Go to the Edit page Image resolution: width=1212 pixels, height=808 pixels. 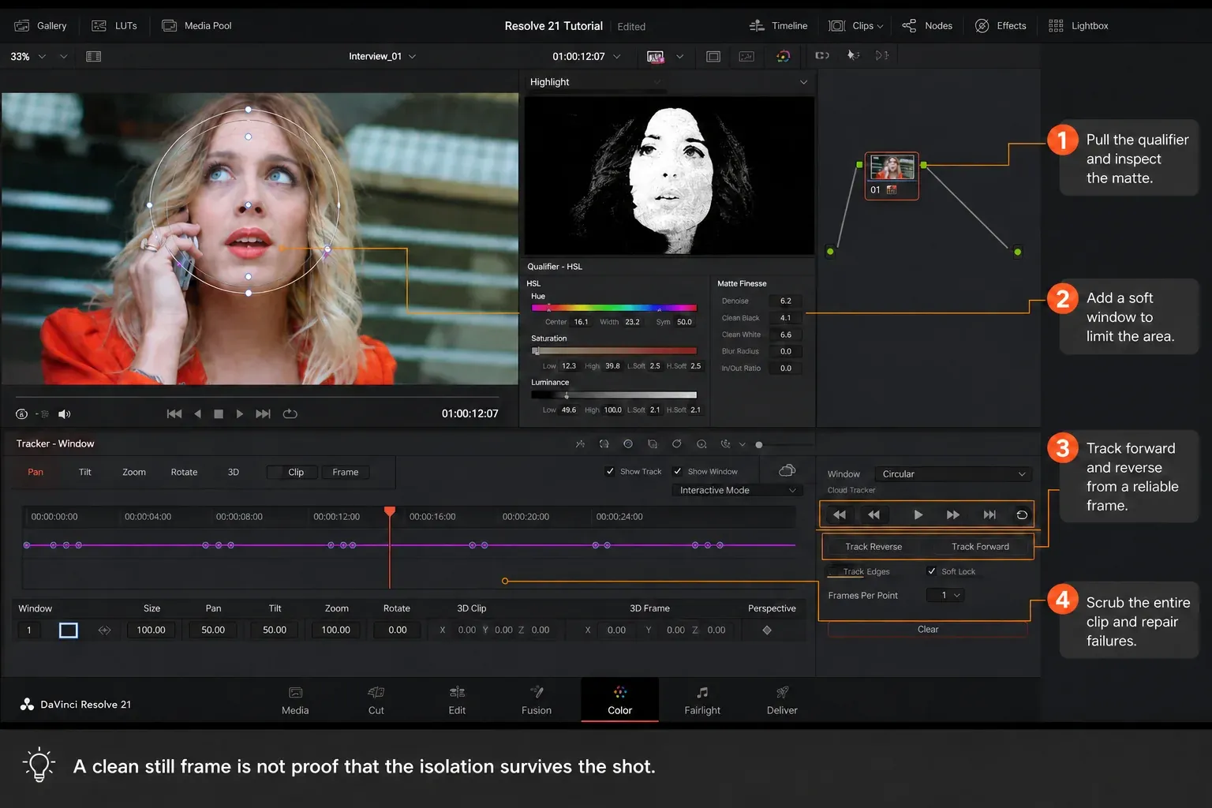[457, 700]
